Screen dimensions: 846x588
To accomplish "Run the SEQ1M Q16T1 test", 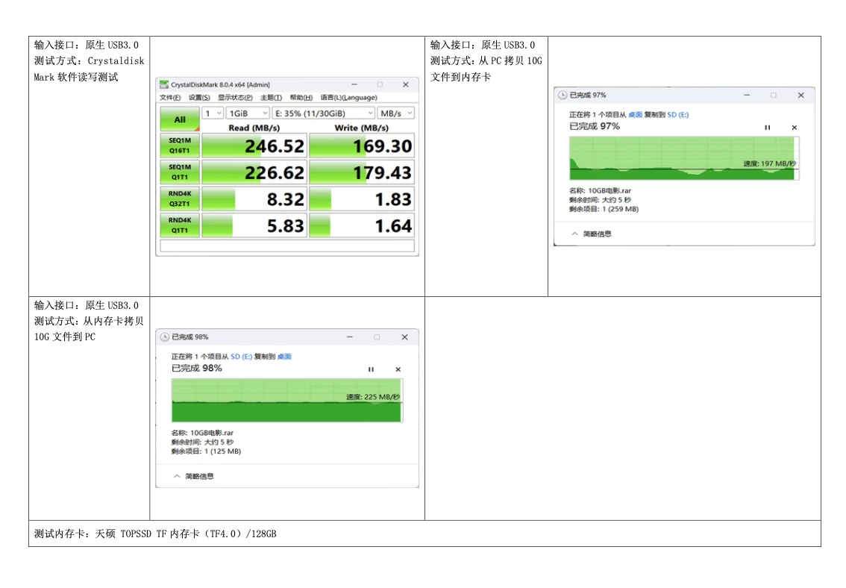I will (x=180, y=146).
